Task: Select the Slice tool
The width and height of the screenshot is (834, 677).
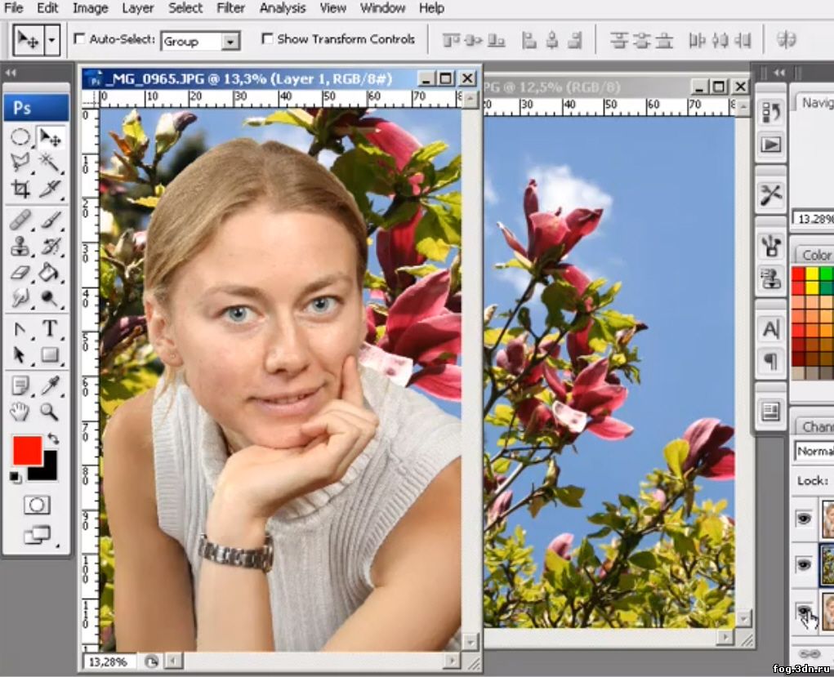Action: [50, 189]
